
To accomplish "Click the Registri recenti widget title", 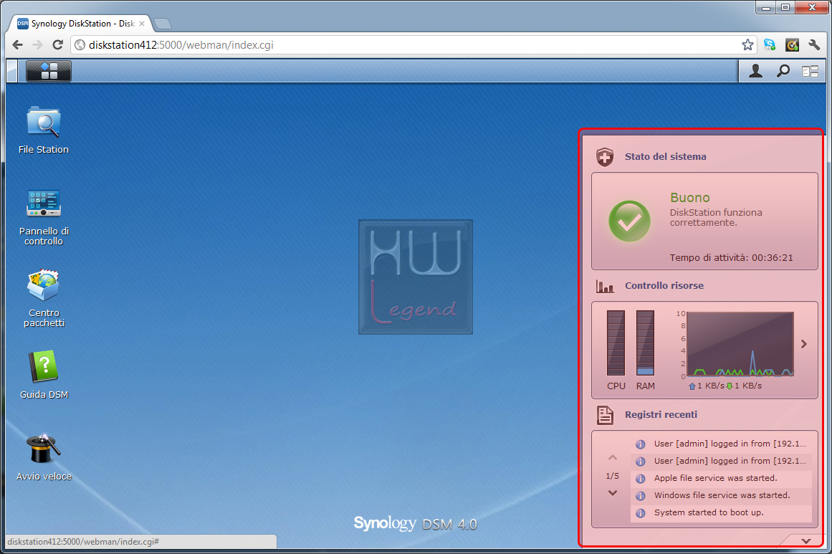I will (661, 414).
